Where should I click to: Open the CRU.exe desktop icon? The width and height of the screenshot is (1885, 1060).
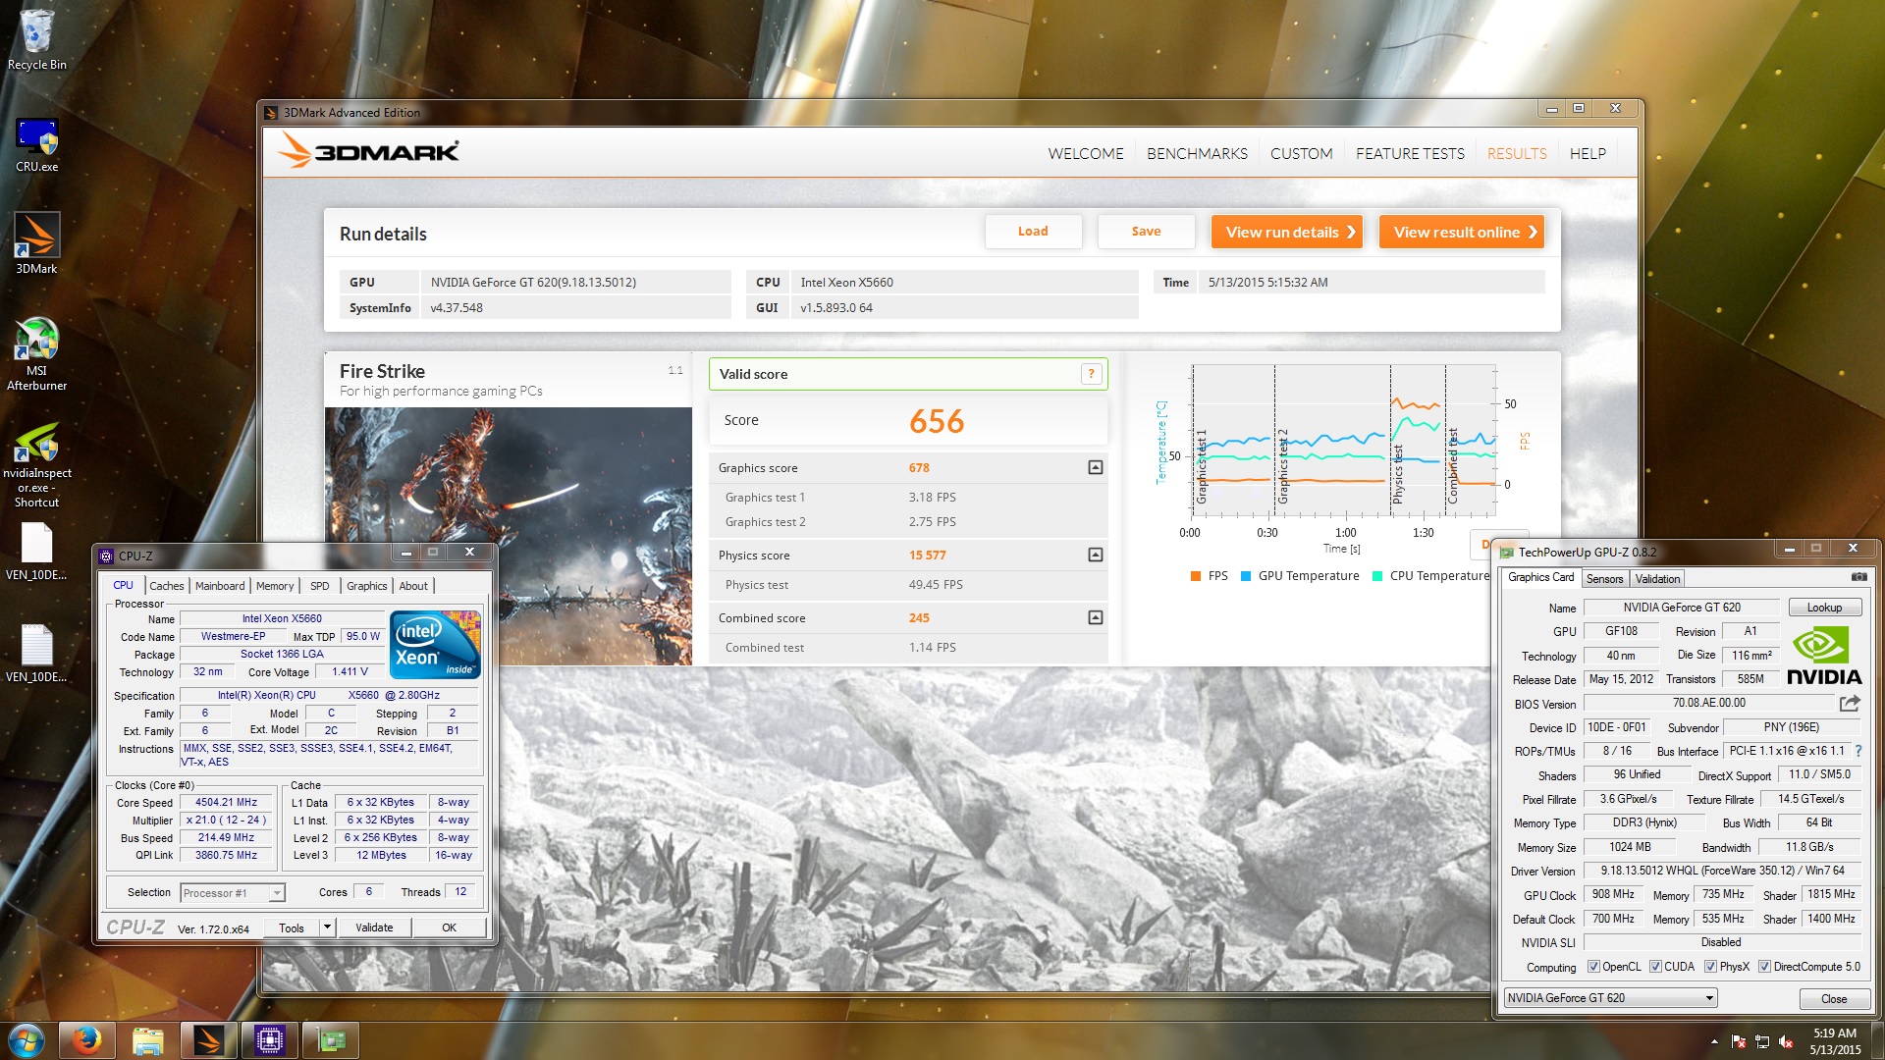click(x=37, y=144)
